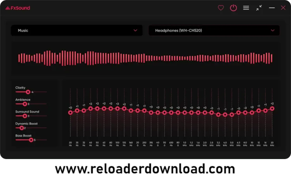
Task: Click the chevron arrow of the Headphones output
Action: tap(273, 30)
